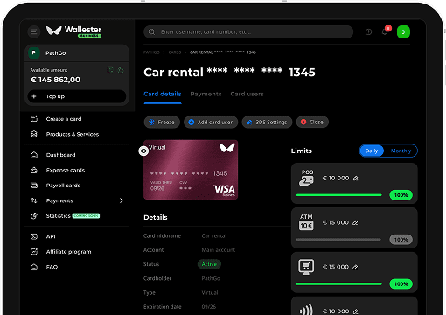Click the PathGo account avatar
This screenshot has height=315, width=446.
point(34,52)
